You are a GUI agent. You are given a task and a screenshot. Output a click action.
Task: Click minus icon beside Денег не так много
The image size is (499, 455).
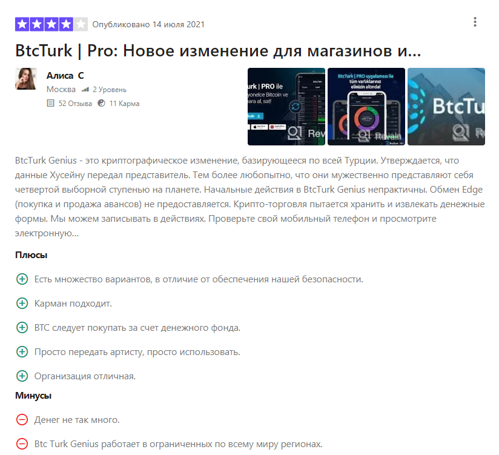tap(22, 420)
